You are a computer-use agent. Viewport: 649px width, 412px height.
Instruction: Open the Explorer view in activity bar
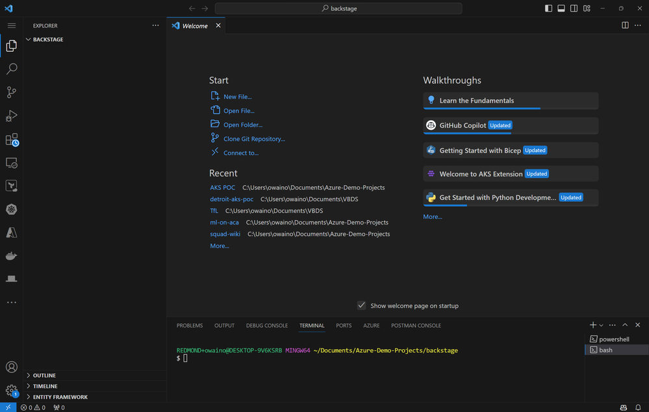coord(11,45)
